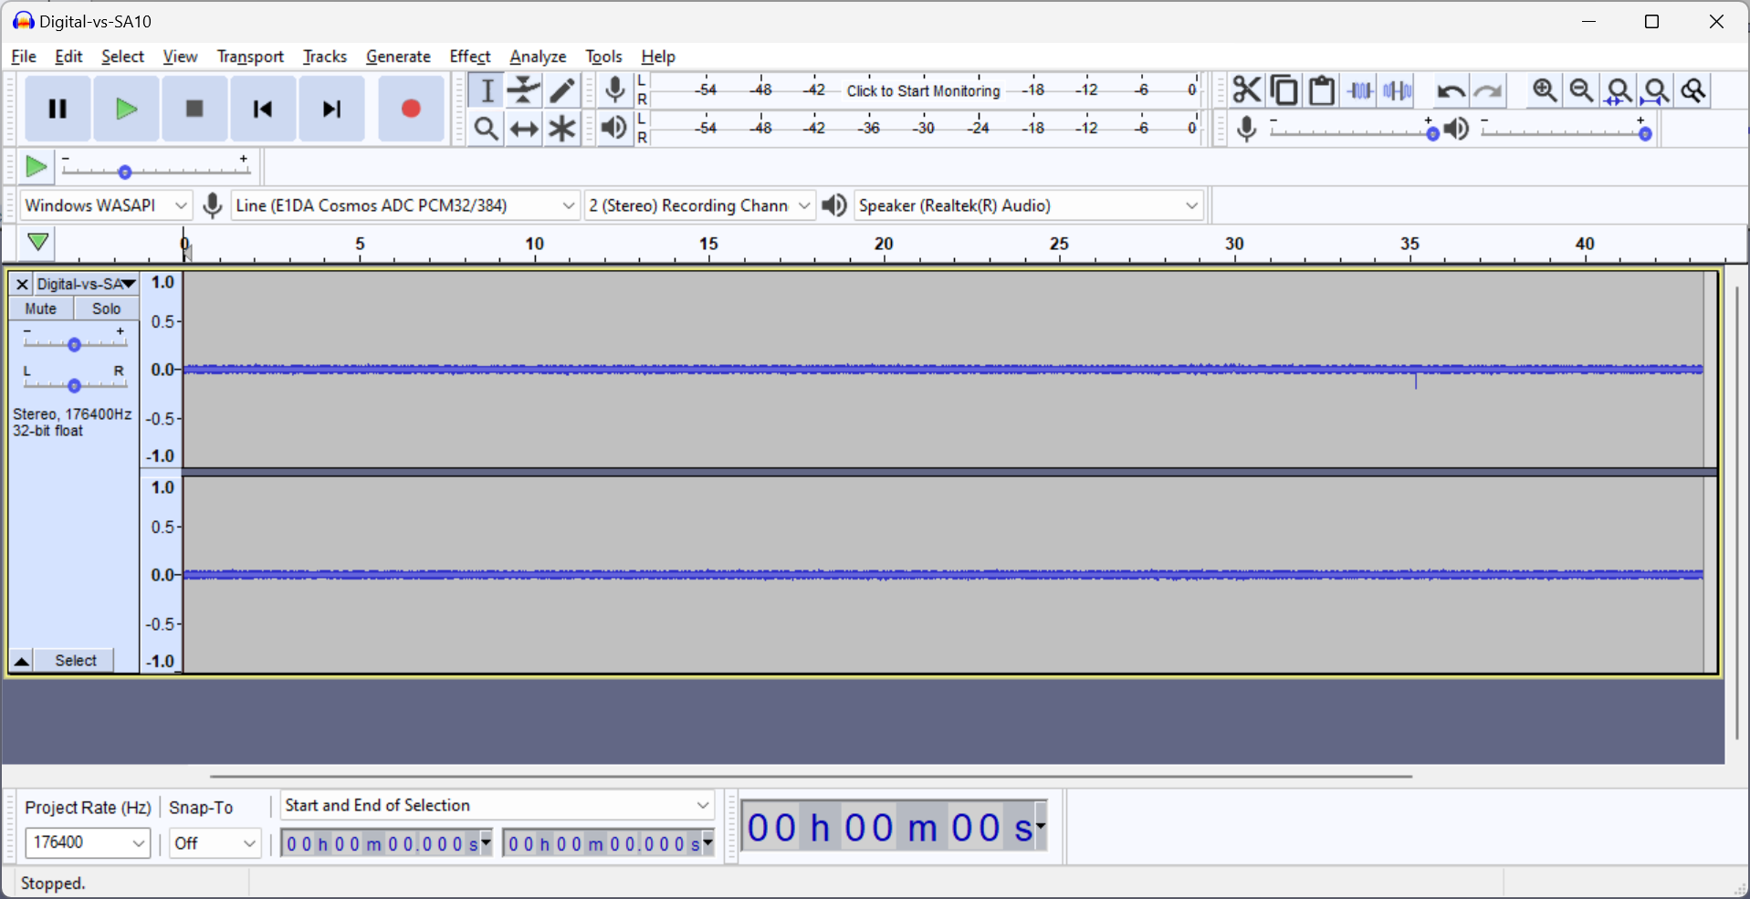Click the Undo arrow icon
Image resolution: width=1750 pixels, height=899 pixels.
click(x=1451, y=90)
